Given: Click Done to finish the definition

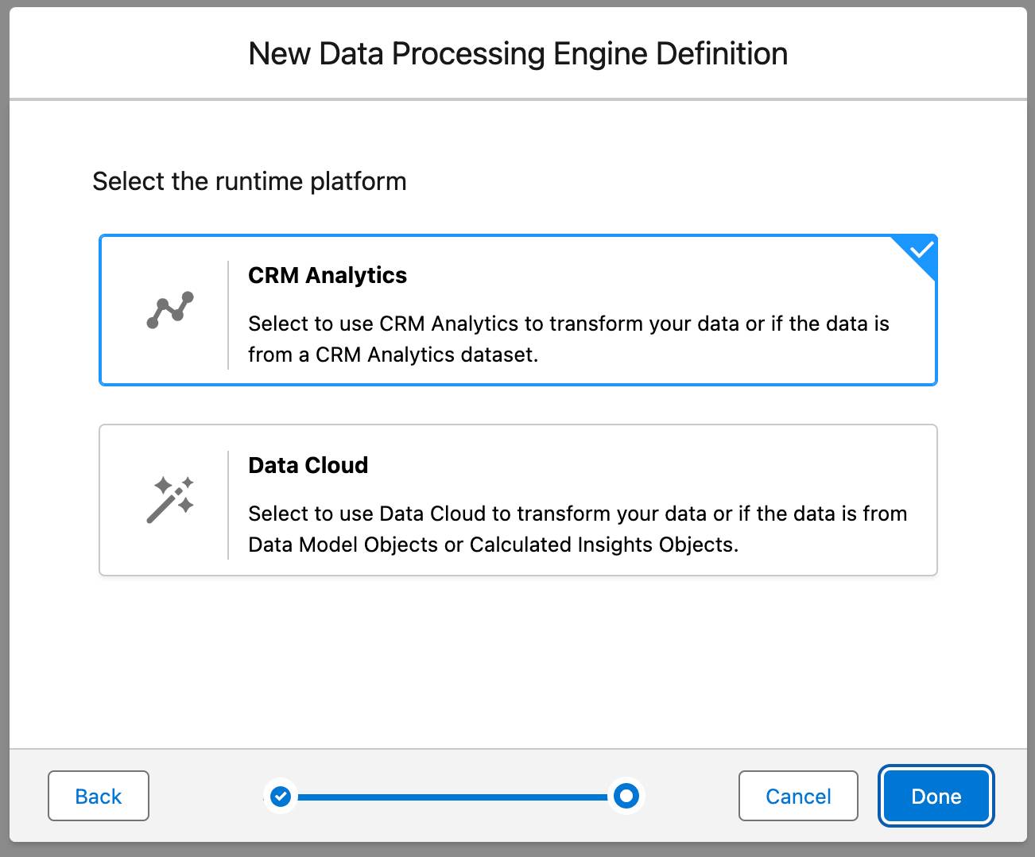Looking at the screenshot, I should pyautogui.click(x=936, y=796).
